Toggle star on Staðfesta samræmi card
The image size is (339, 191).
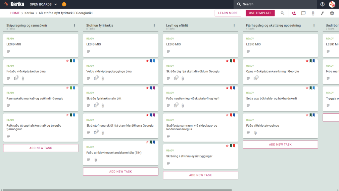(227, 115)
